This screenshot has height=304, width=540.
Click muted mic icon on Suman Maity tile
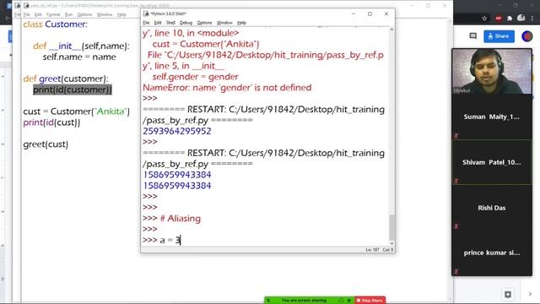click(456, 135)
